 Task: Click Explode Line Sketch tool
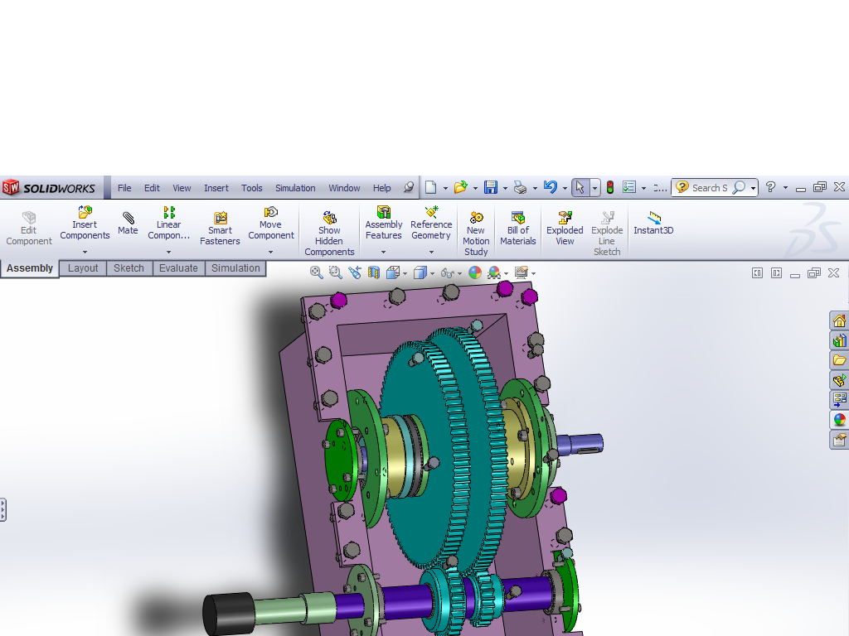click(x=607, y=234)
